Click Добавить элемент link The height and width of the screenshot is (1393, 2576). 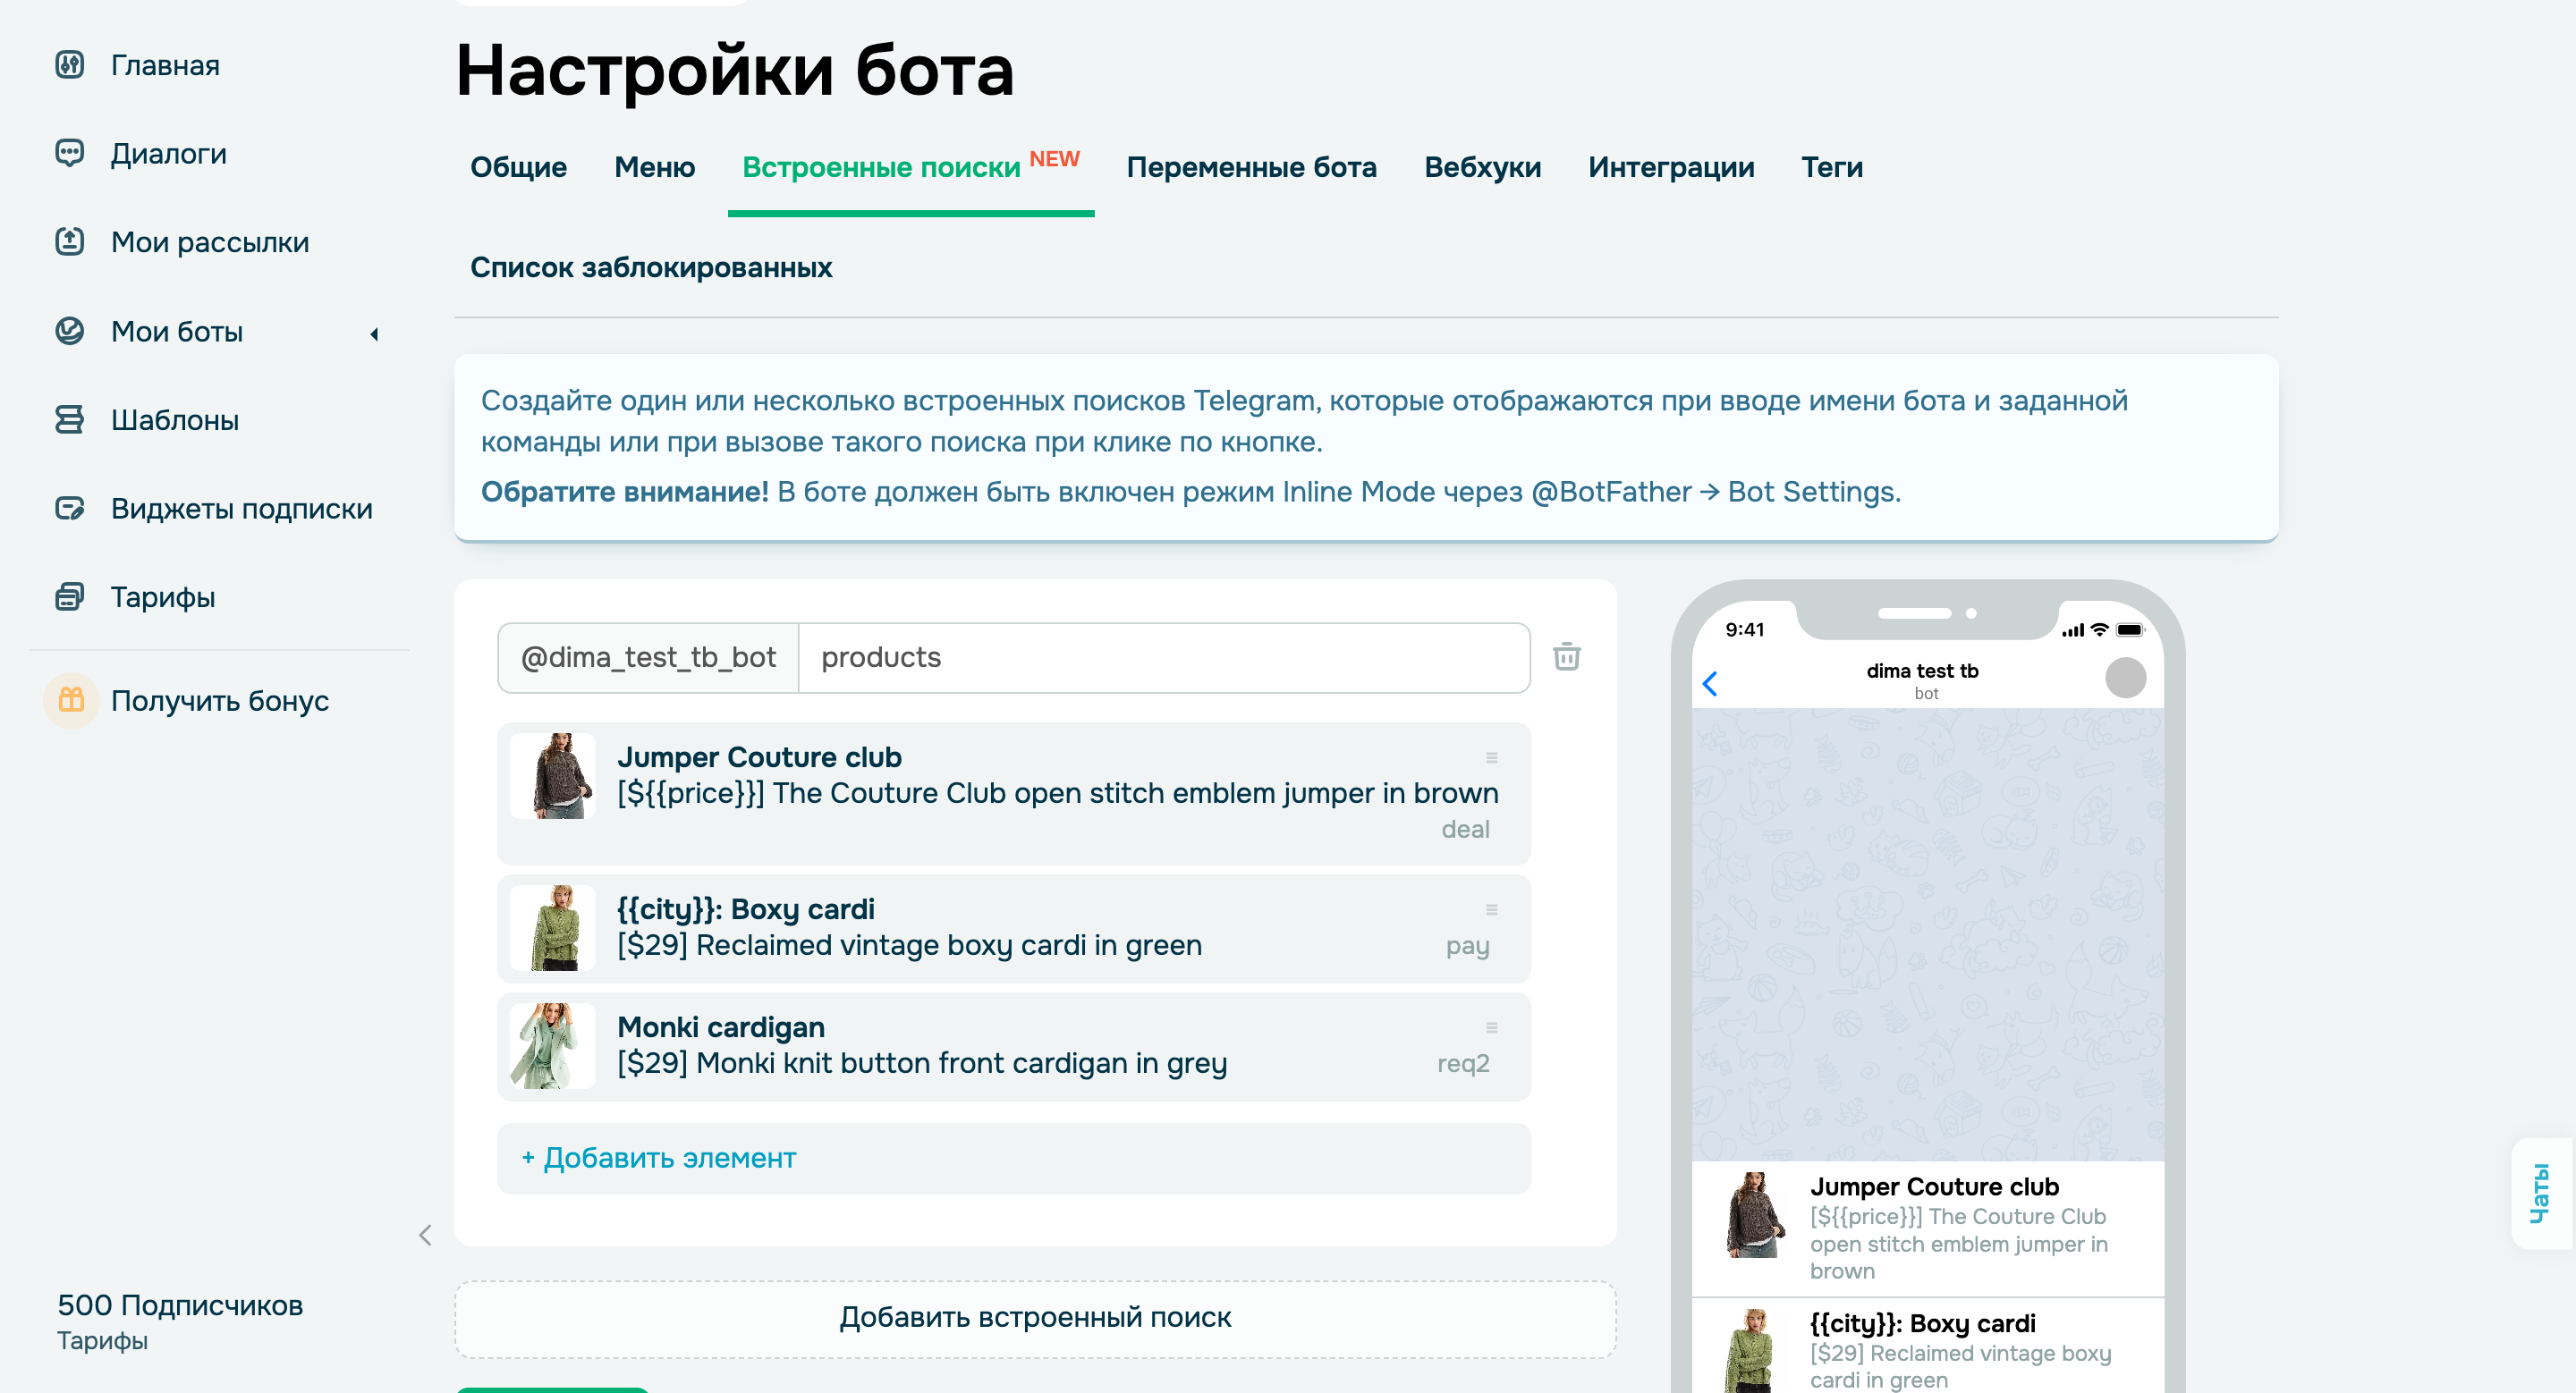click(657, 1158)
